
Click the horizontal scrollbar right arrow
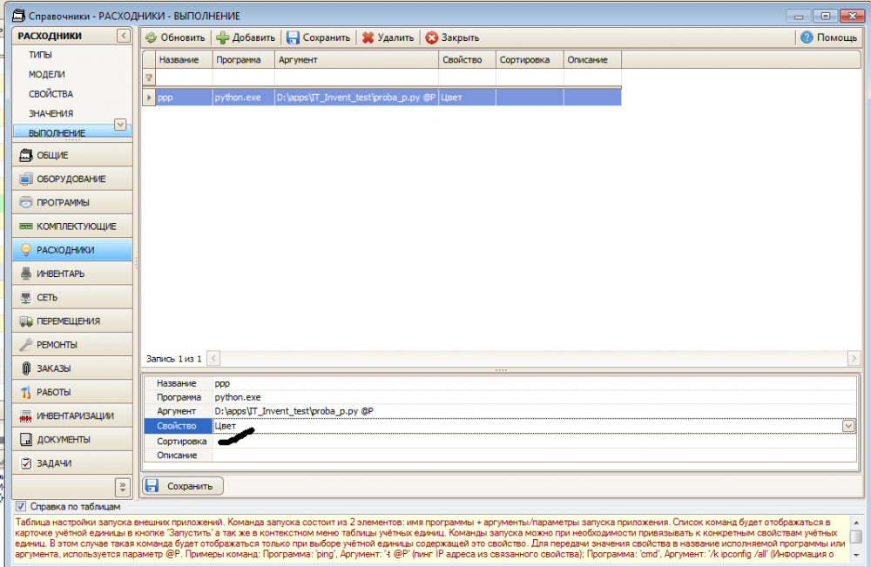pyautogui.click(x=854, y=359)
